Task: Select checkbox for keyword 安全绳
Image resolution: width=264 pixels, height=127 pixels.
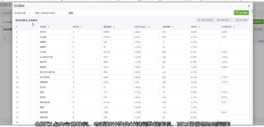Action: click(x=30, y=37)
